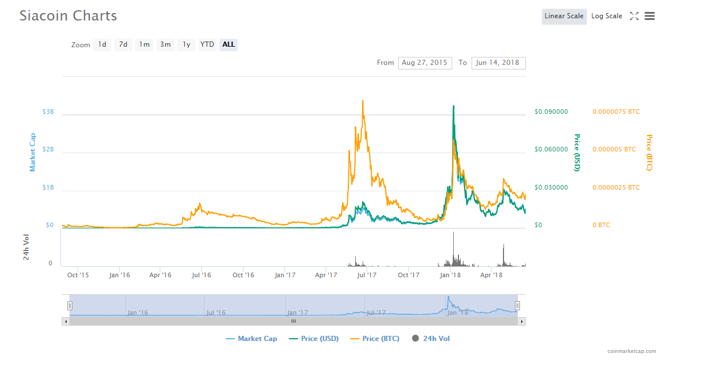Open the chart hamburger menu icon
This screenshot has height=374, width=719.
point(649,16)
